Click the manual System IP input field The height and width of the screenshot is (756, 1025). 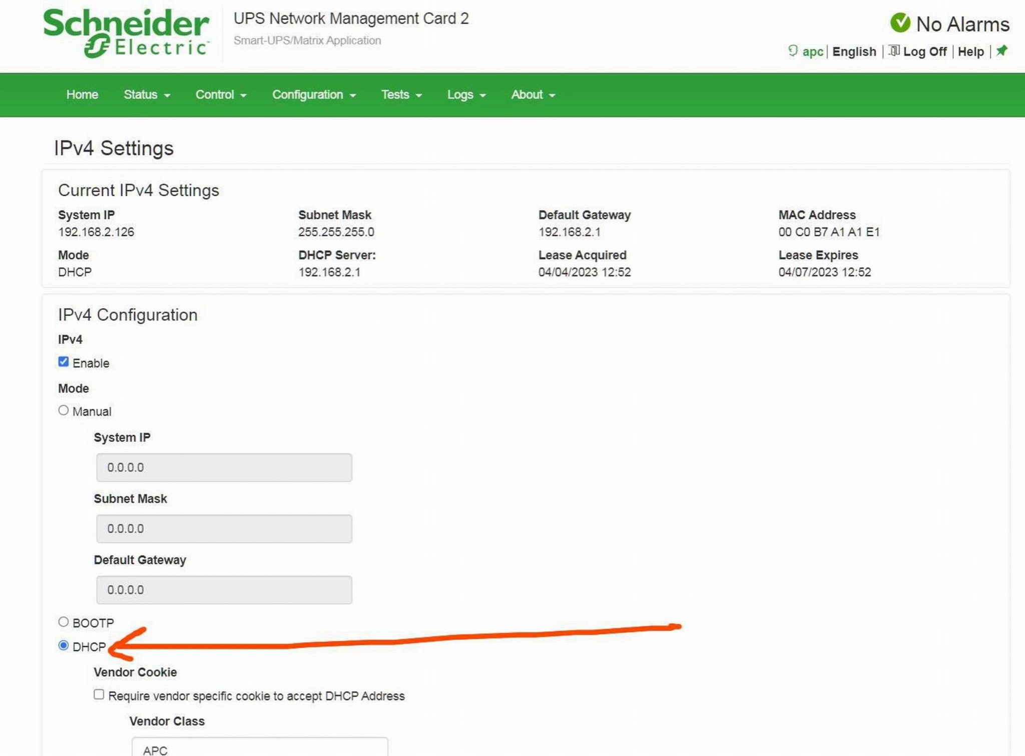tap(224, 467)
